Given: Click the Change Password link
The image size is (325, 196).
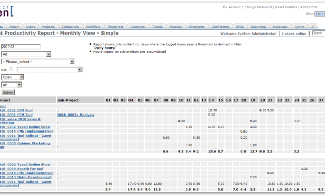Looking at the screenshot, I should [258, 7].
